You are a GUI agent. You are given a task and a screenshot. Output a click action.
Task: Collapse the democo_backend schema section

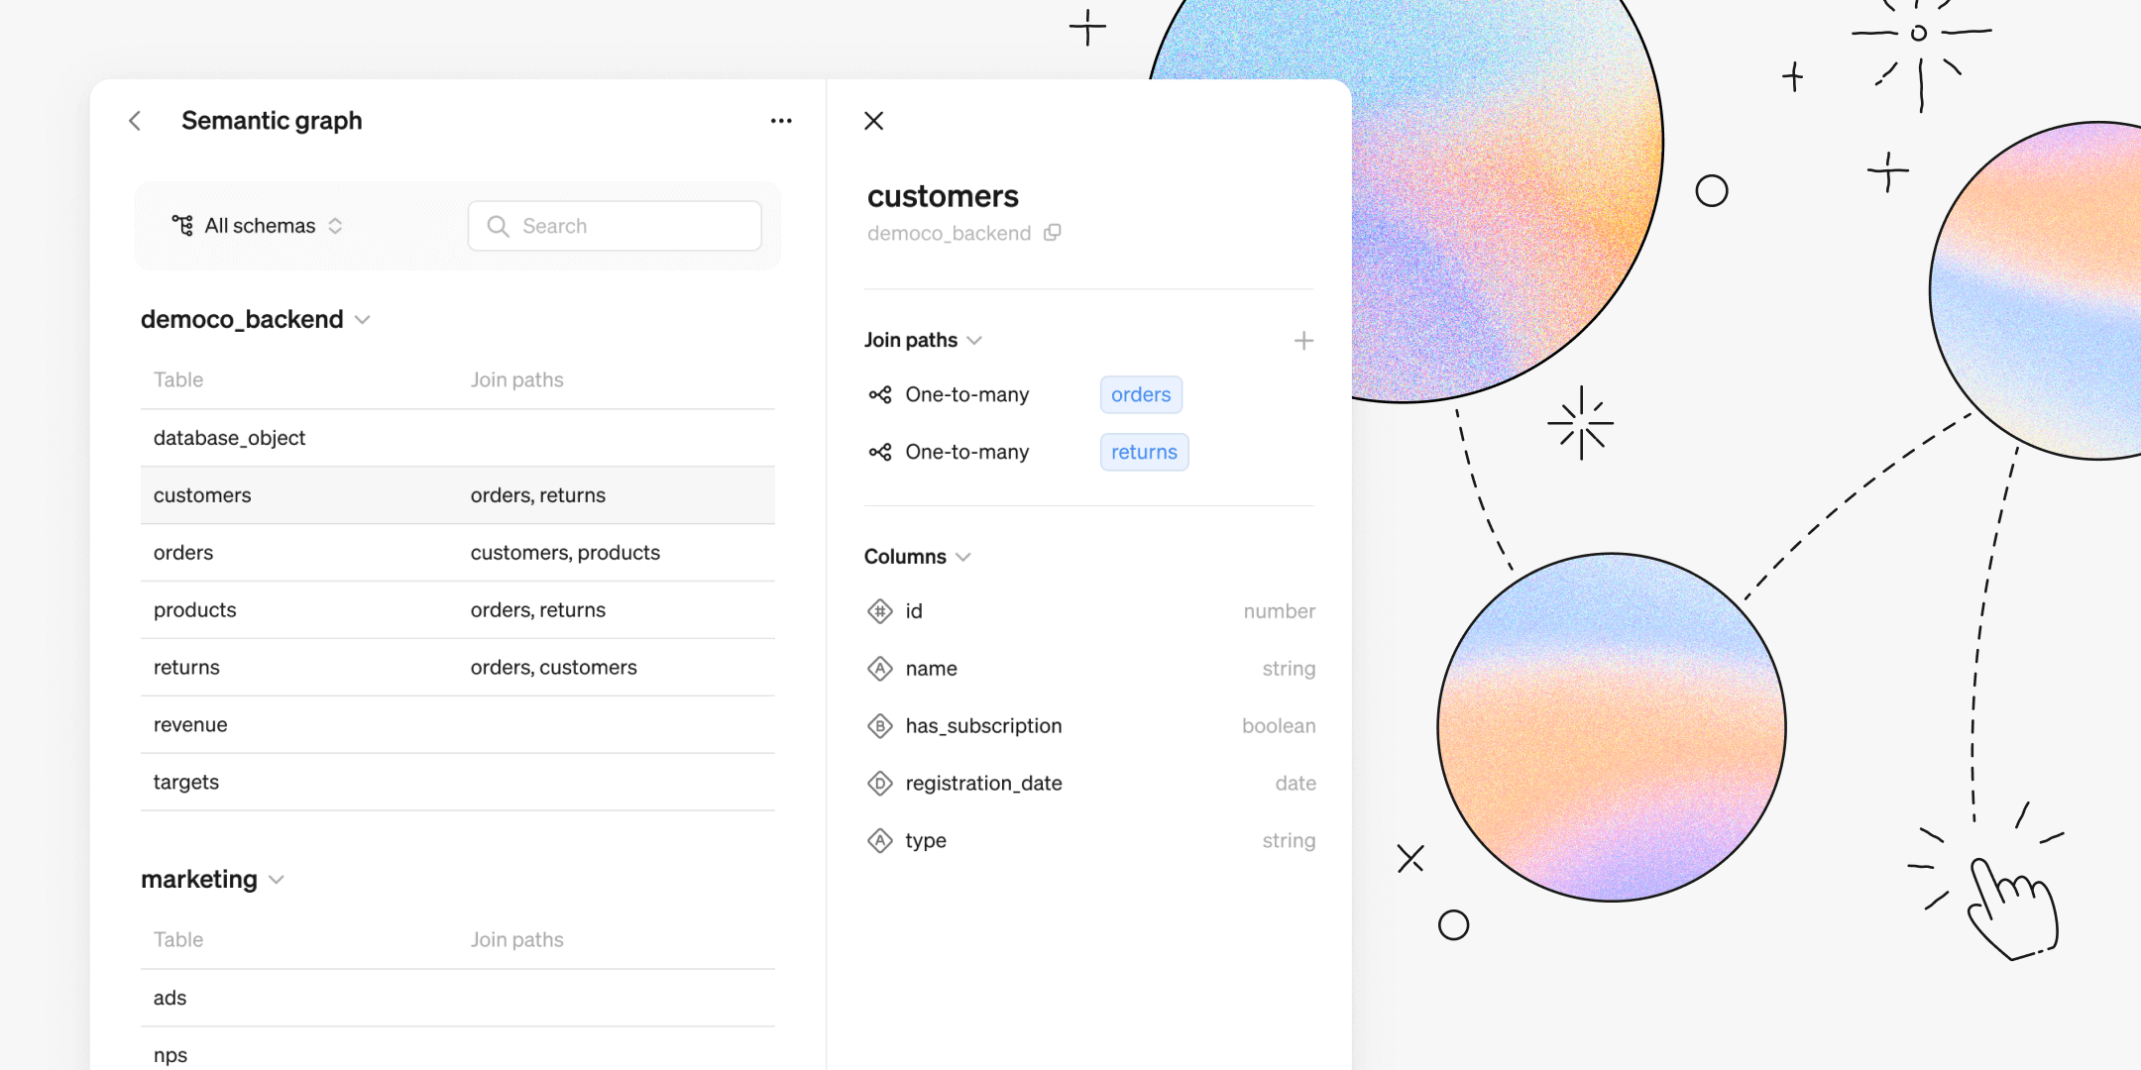point(363,320)
